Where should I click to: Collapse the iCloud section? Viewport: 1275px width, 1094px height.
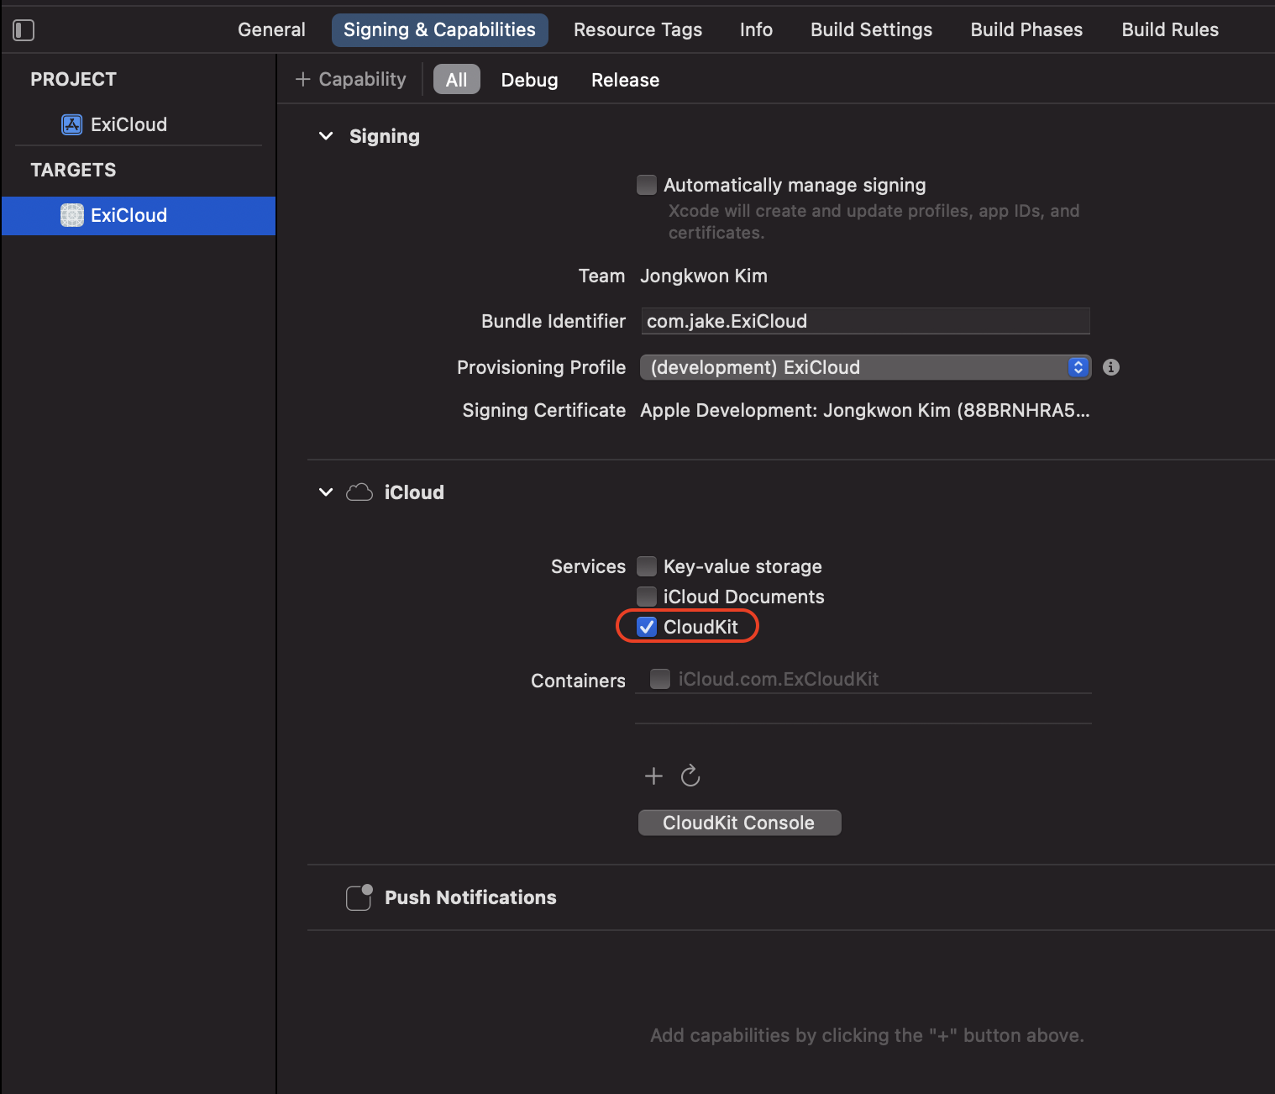(326, 492)
